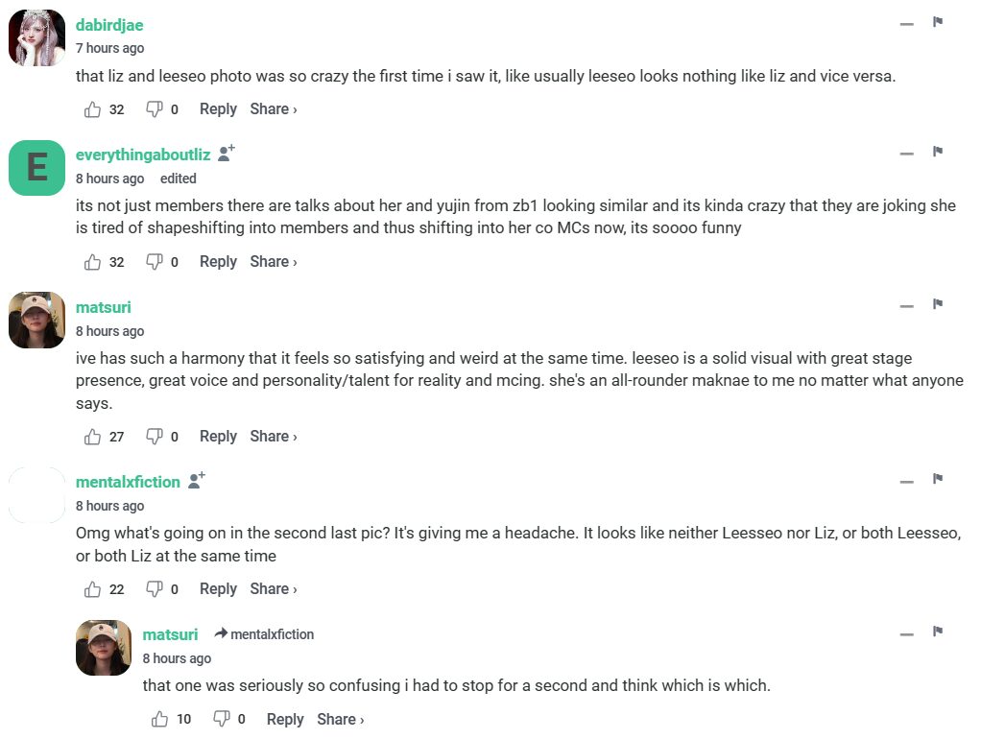
Task: Follow mentalxfiction using add-user icon
Action: (196, 481)
